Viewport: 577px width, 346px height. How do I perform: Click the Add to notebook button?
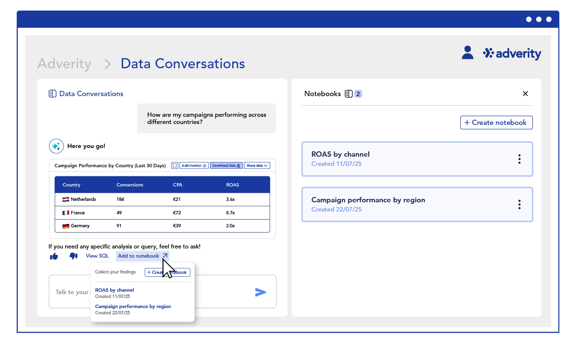point(143,256)
